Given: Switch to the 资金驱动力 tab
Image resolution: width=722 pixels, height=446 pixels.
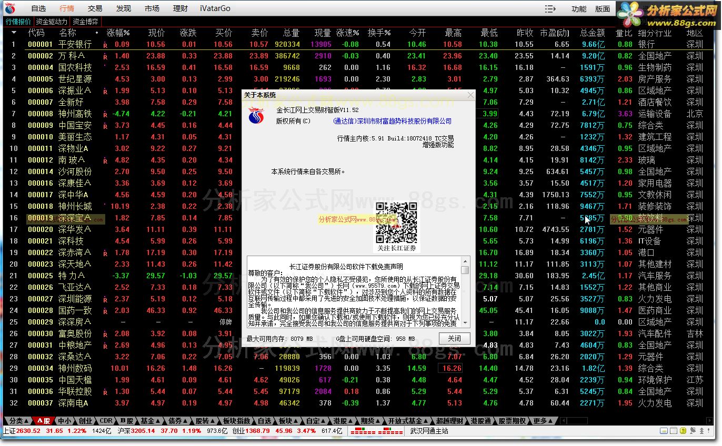Looking at the screenshot, I should click(52, 22).
